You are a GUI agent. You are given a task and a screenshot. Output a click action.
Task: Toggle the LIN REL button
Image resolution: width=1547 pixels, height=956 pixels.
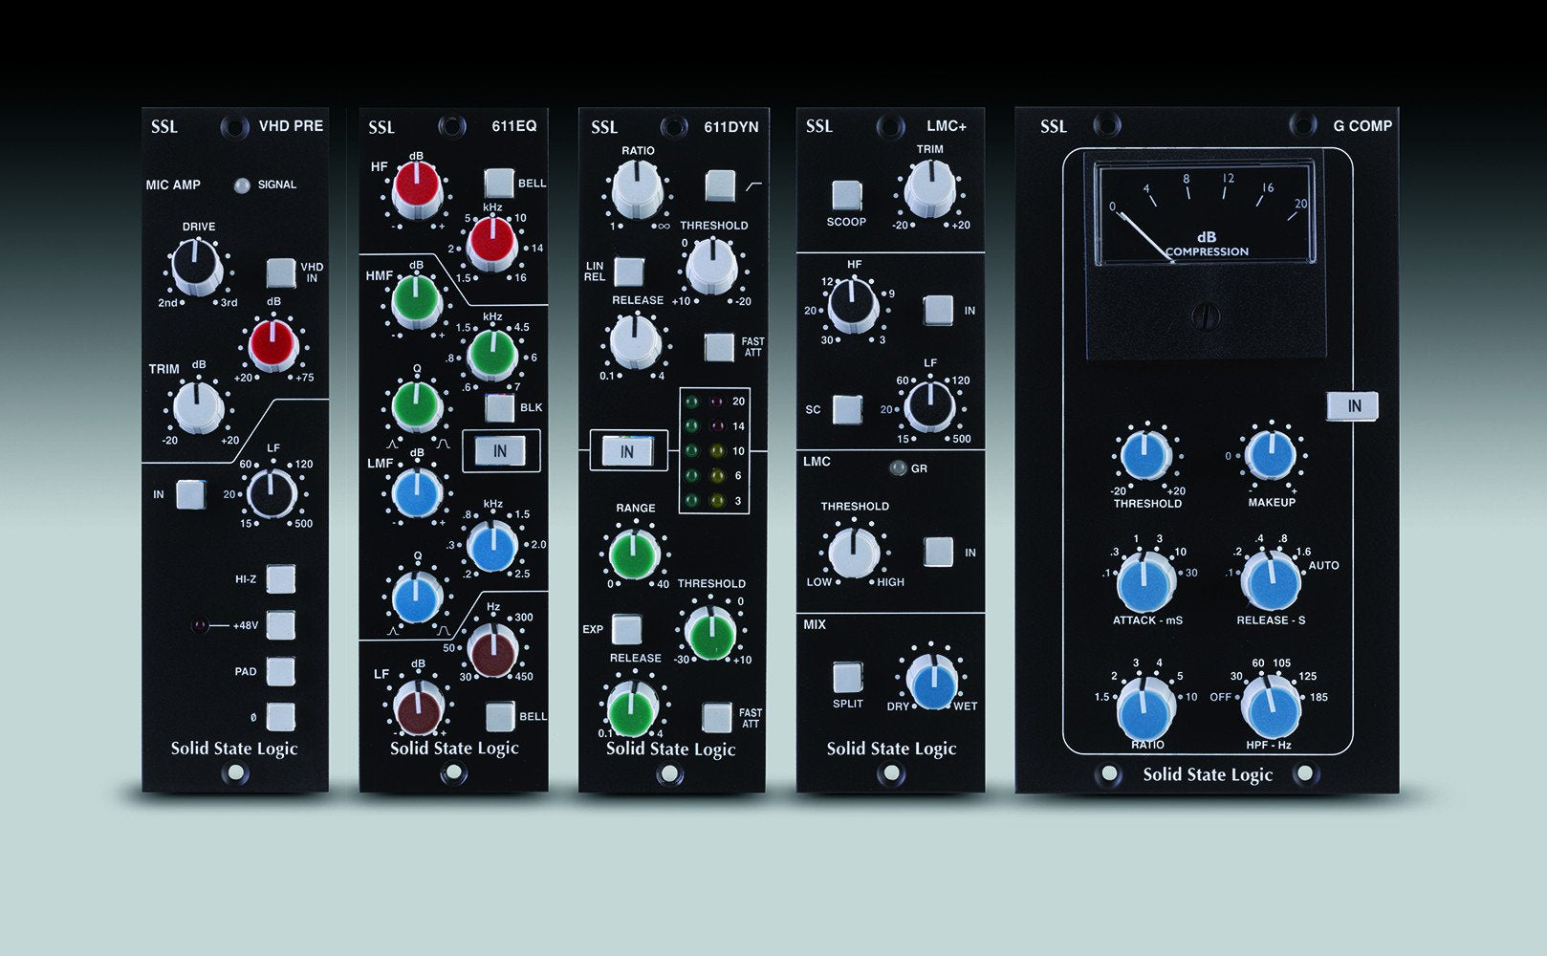click(628, 272)
